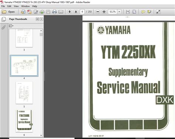Click the Fit width scrolling icon
Image resolution: width=175 pixels, height=139 pixels.
(128, 12)
